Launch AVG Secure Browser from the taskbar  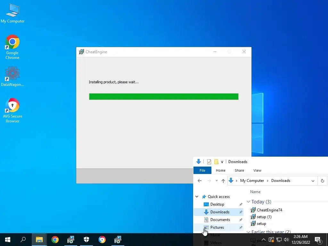pyautogui.click(x=102, y=240)
